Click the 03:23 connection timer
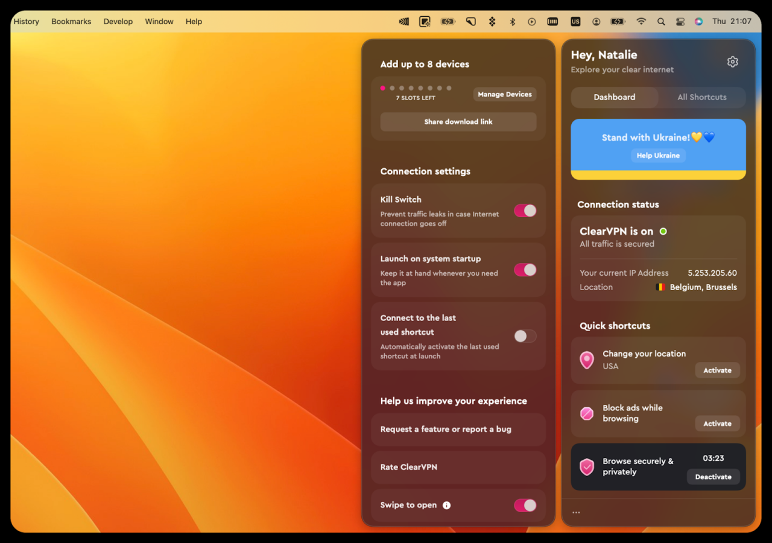 coord(713,459)
